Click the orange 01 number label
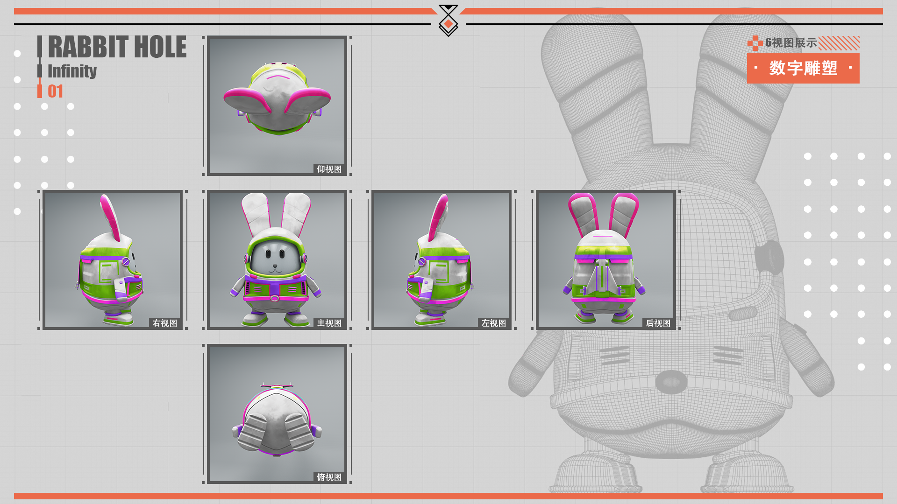Screen dimensions: 897x504 55,91
